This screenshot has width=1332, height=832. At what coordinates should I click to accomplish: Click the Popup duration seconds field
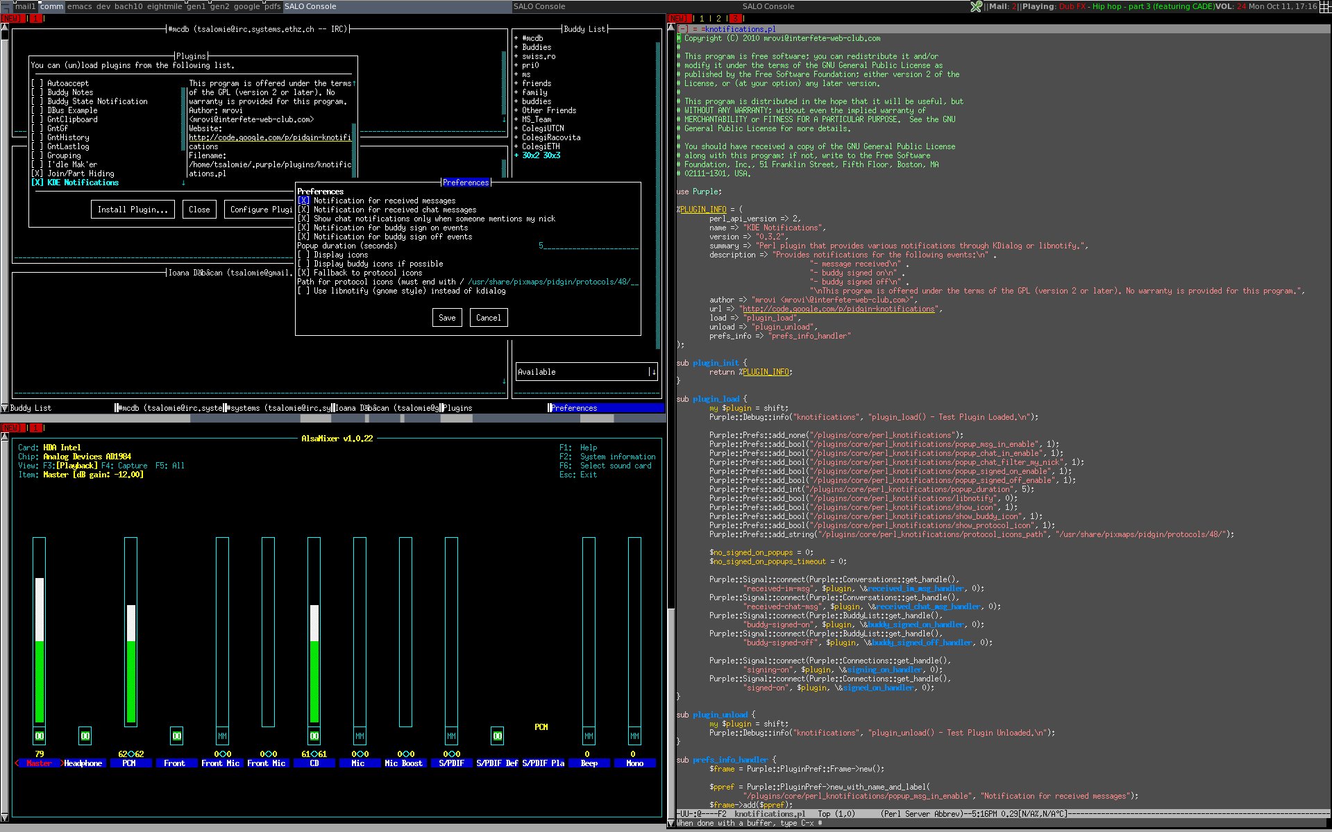[x=588, y=246]
